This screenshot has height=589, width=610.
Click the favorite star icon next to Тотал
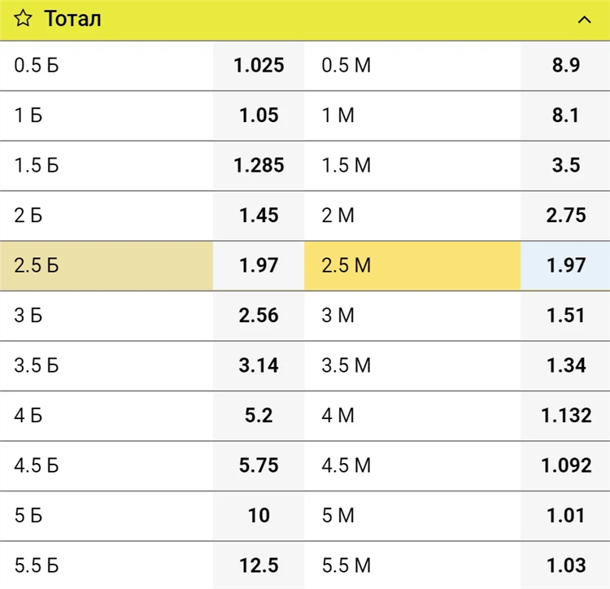tap(23, 18)
